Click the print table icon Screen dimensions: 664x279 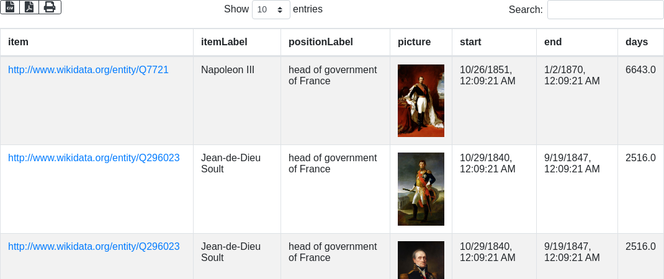click(x=50, y=7)
